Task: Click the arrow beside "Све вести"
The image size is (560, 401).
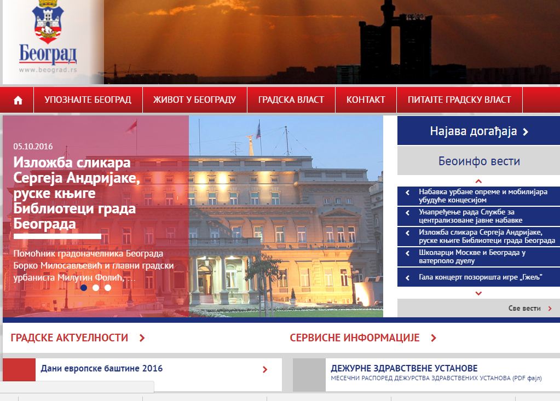Action: coord(549,309)
